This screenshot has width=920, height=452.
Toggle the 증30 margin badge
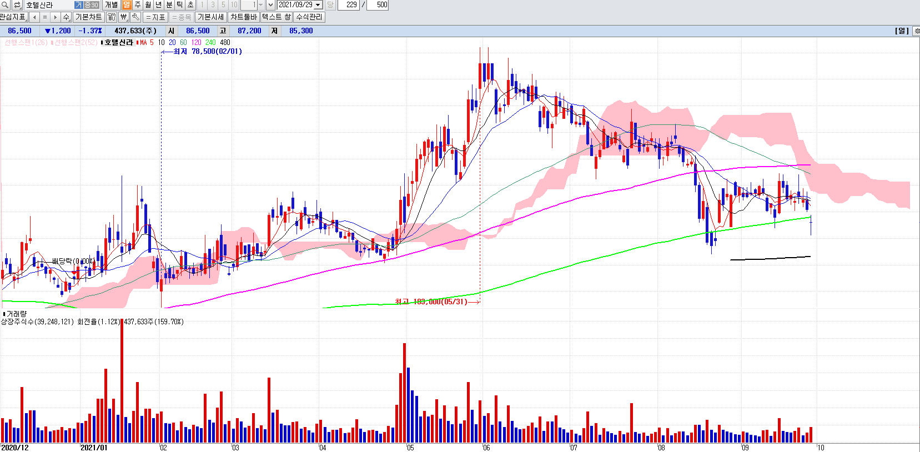tap(91, 5)
